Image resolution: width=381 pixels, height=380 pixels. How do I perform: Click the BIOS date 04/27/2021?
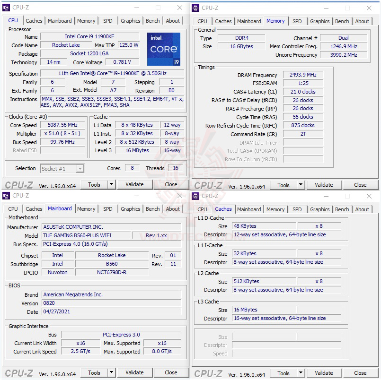(x=112, y=311)
